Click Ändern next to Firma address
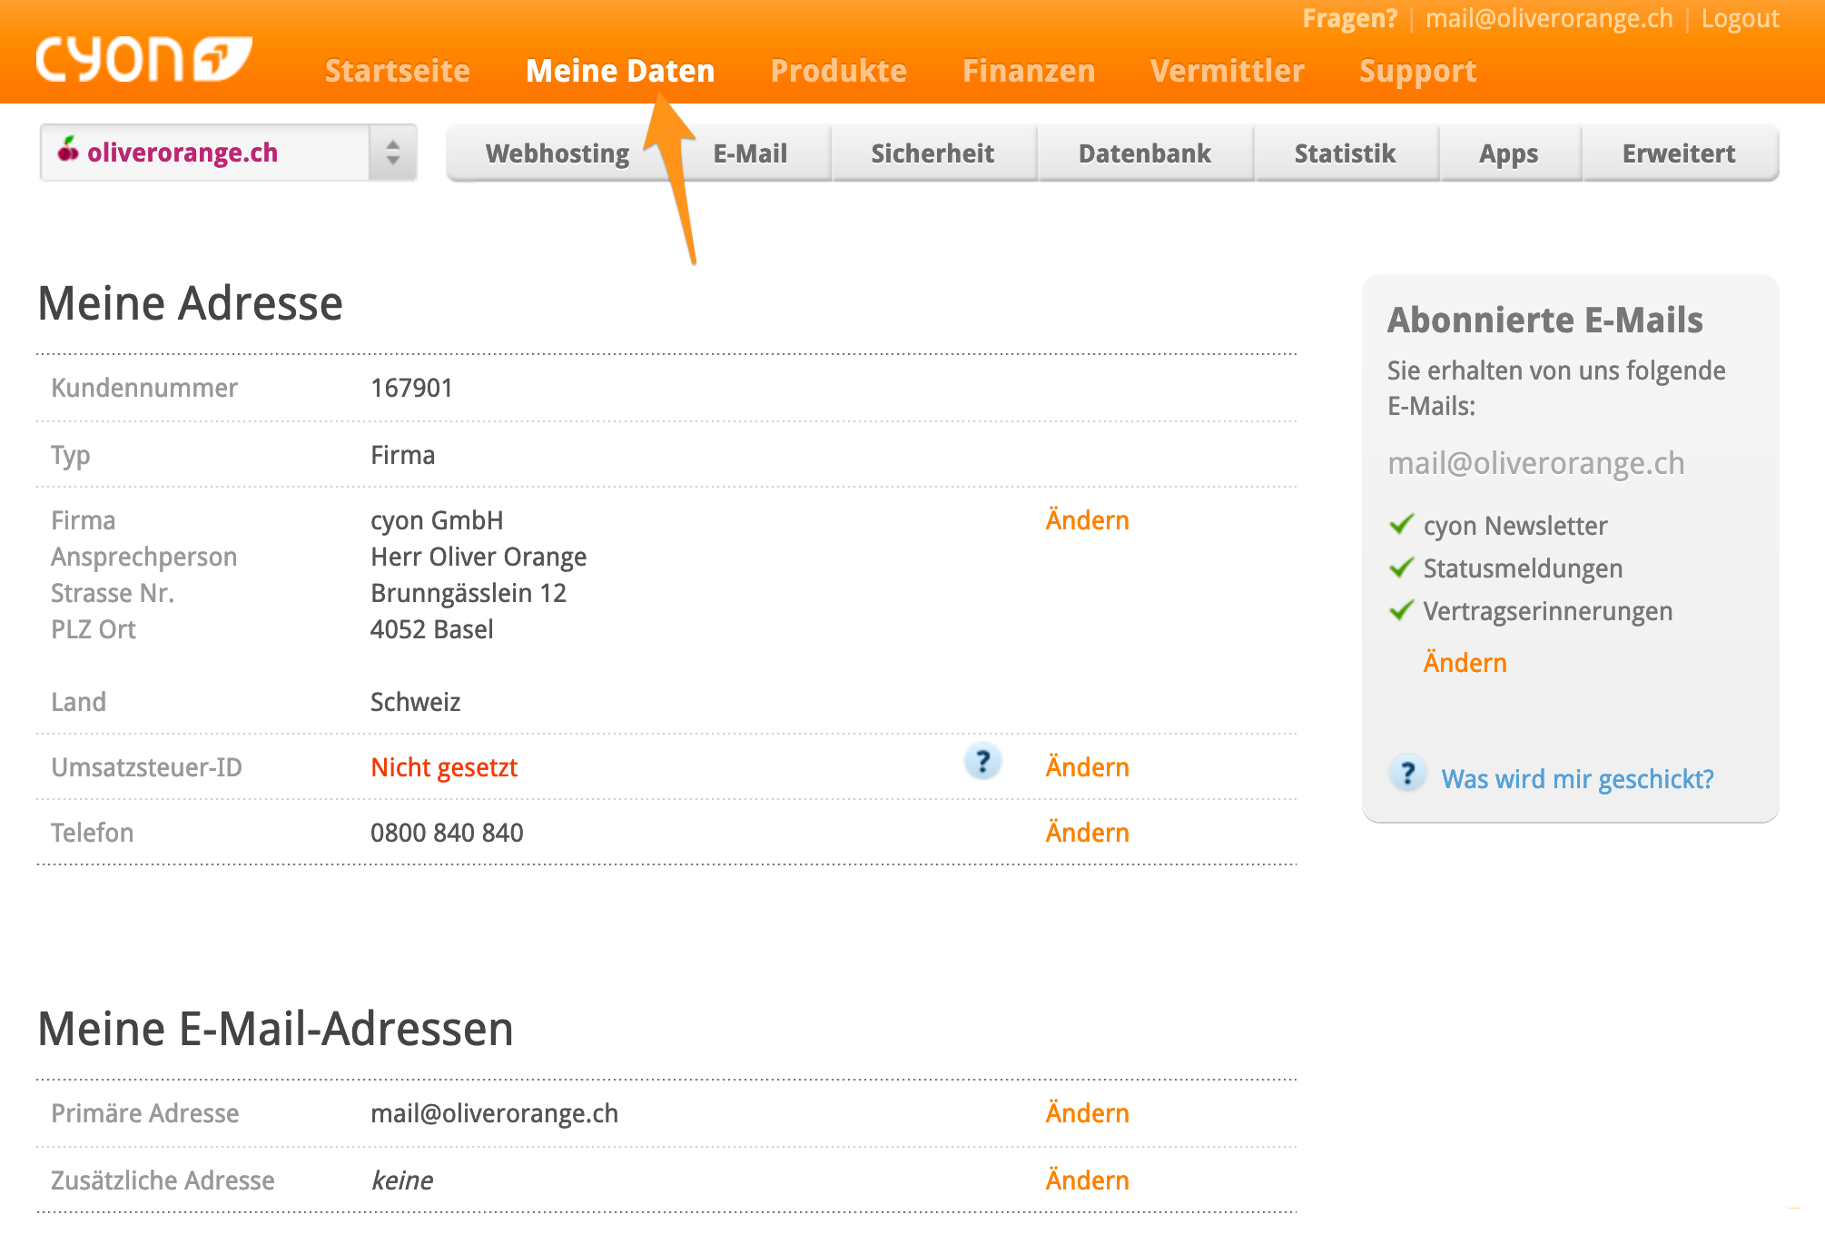Image resolution: width=1825 pixels, height=1244 pixels. (x=1088, y=519)
